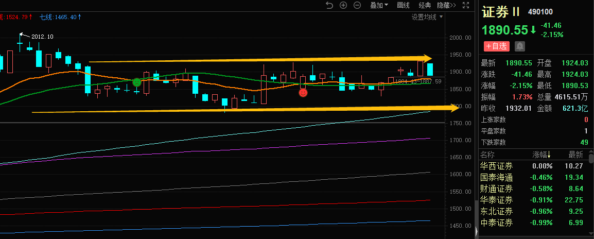Image resolution: width=594 pixels, height=239 pixels.
Task: Switch to 经典 chart mode
Action: pos(425,5)
